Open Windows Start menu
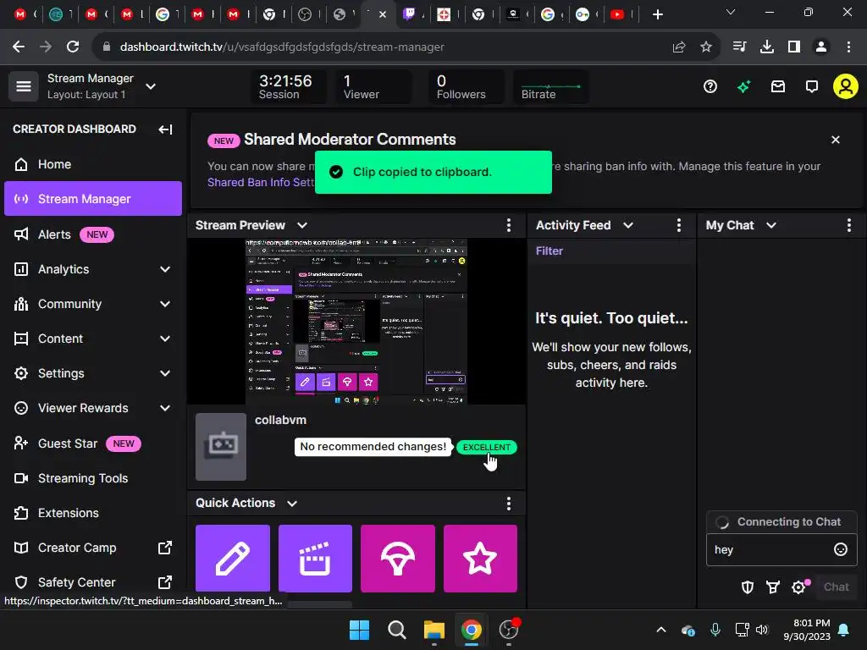This screenshot has height=650, width=867. [359, 630]
